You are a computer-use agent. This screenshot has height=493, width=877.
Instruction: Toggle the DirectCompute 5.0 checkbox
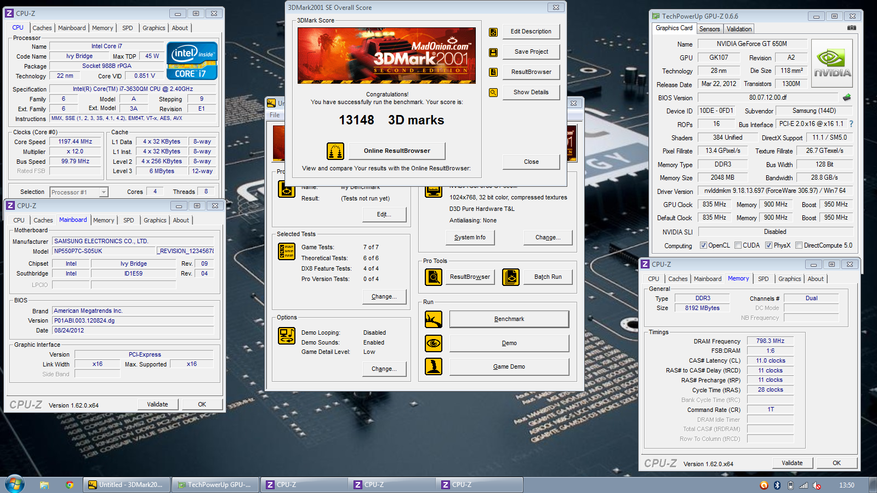799,245
